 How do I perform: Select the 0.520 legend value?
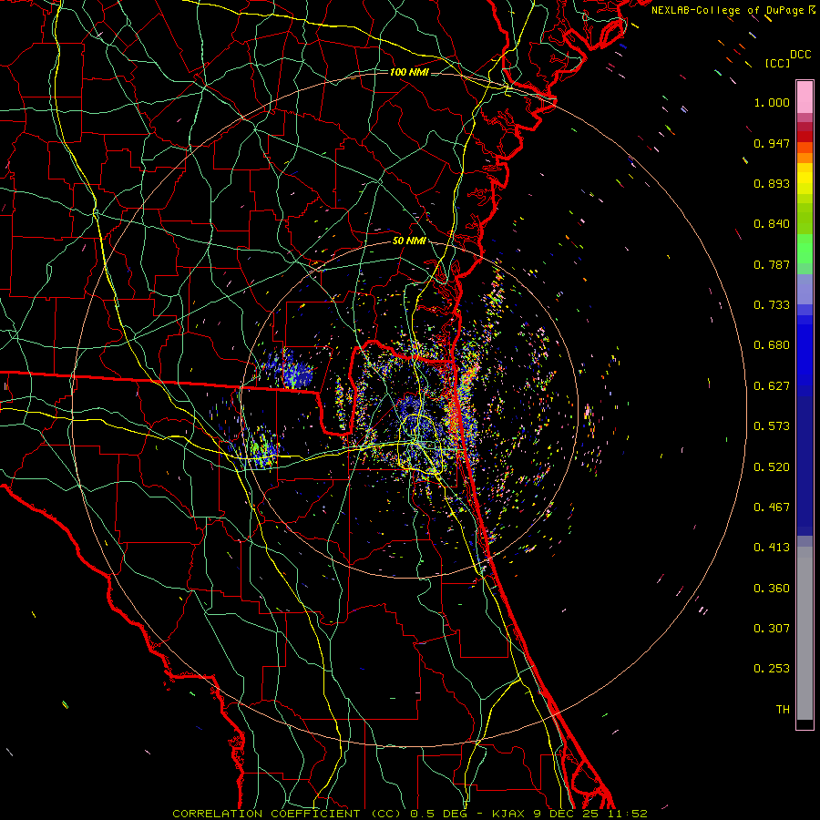(x=772, y=467)
